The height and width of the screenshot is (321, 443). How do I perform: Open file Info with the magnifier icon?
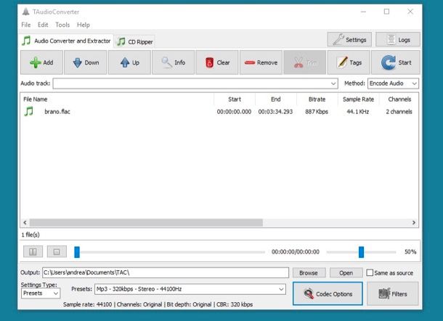click(x=173, y=62)
